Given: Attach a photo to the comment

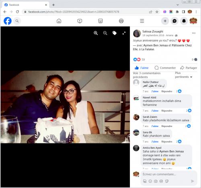Looking at the screenshot, I should click(x=156, y=181).
